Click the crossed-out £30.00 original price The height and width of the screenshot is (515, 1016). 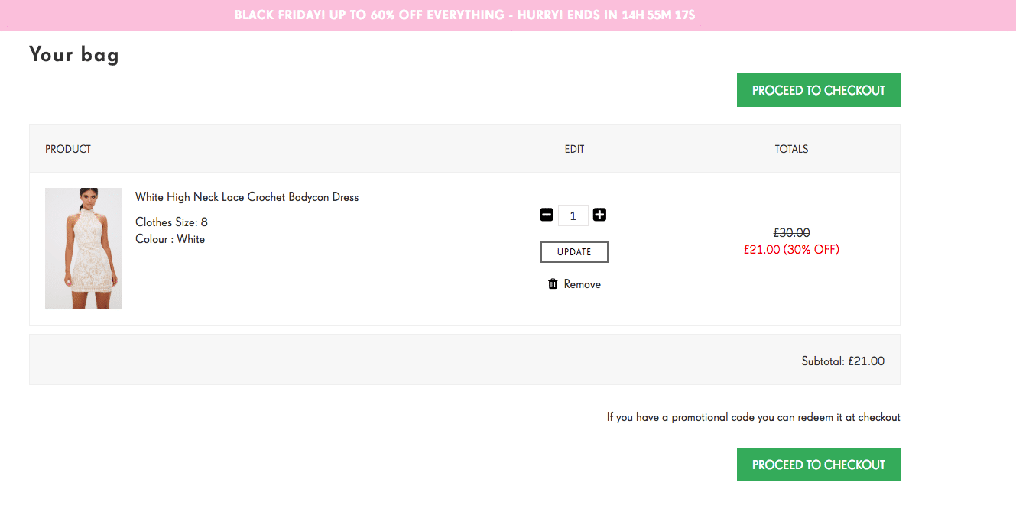point(791,232)
